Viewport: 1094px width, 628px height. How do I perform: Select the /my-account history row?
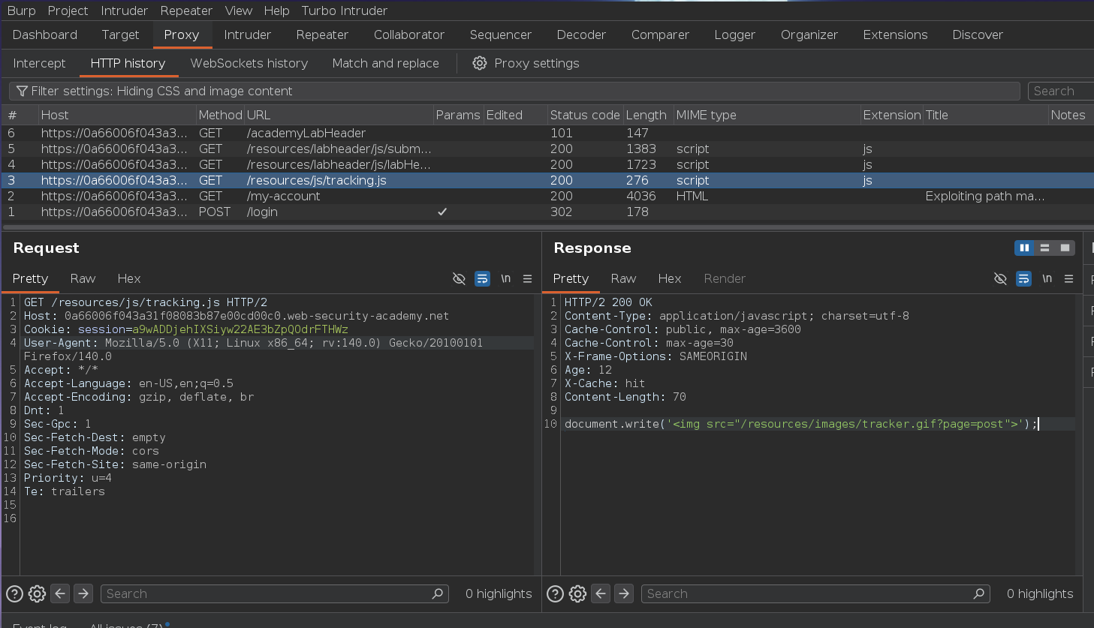tap(547, 196)
